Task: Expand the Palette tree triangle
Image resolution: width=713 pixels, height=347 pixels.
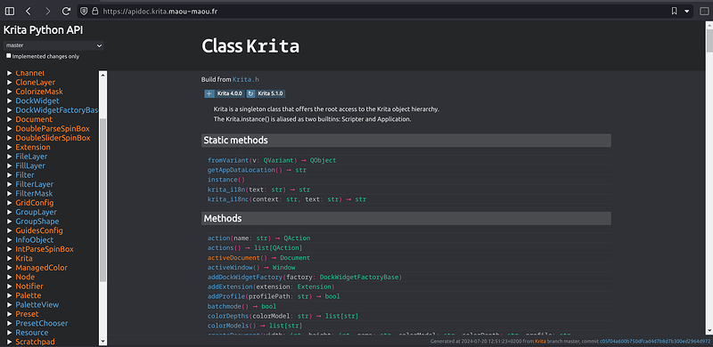Action: [10, 295]
